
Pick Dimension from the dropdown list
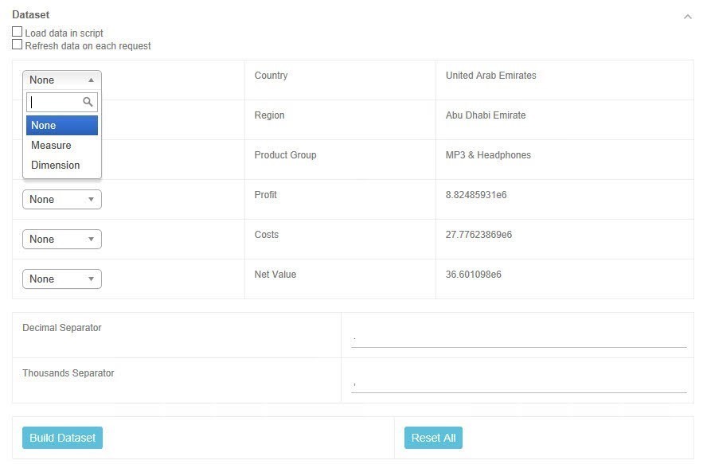(61, 166)
